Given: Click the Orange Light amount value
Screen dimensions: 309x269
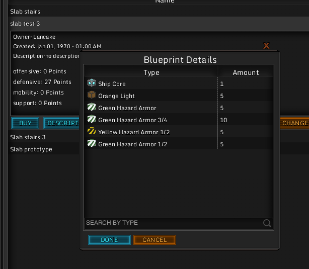Looking at the screenshot, I should pos(222,96).
